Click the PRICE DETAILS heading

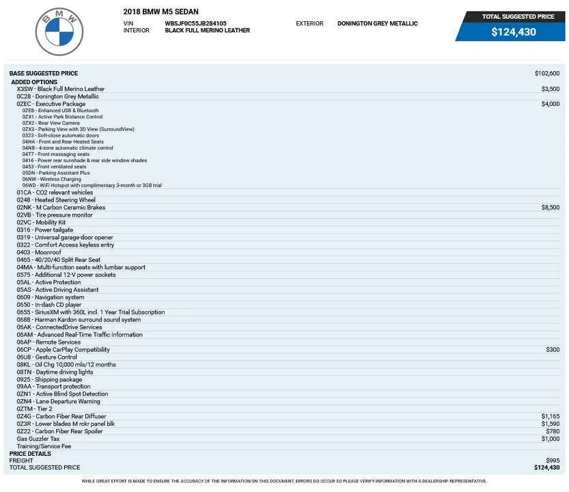[x=30, y=454]
